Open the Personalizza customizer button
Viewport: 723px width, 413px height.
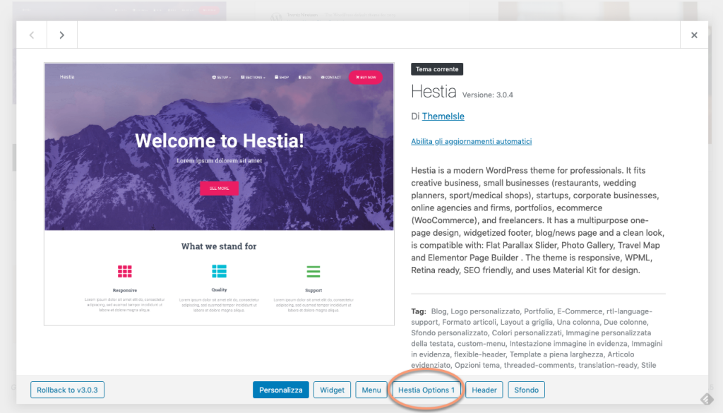[x=281, y=390]
